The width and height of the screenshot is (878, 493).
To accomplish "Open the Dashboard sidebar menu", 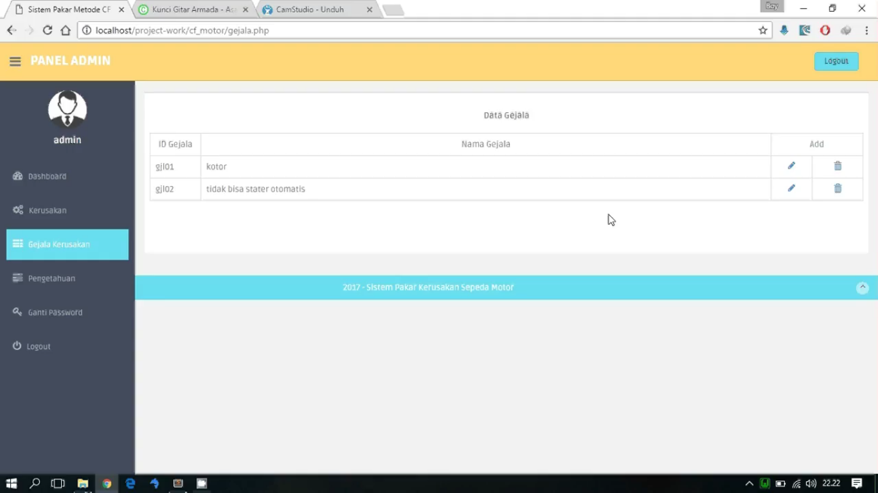I will click(x=47, y=177).
